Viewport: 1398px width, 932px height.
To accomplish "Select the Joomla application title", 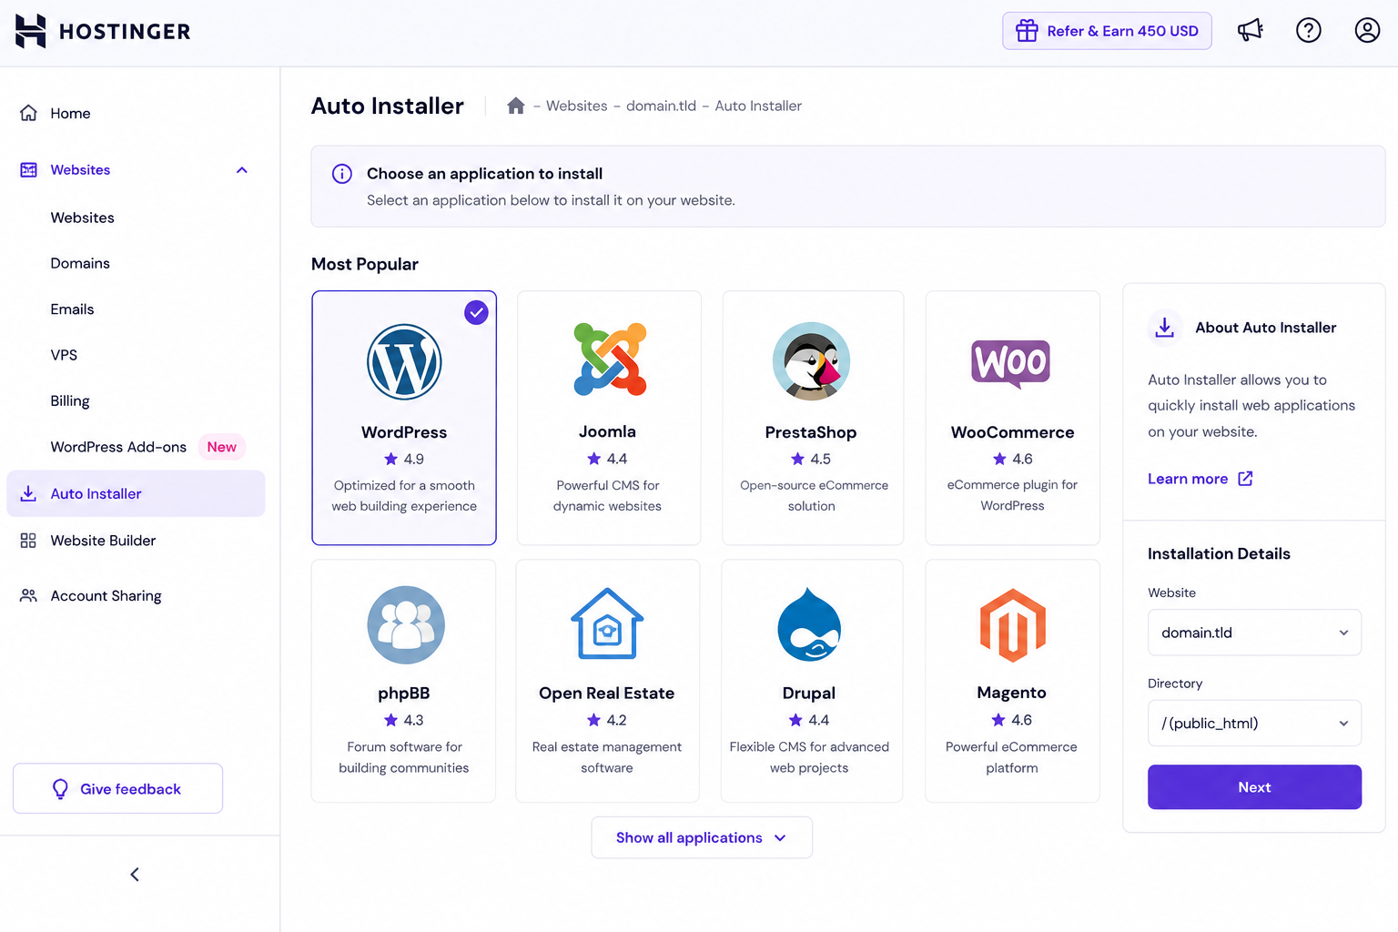I will tap(607, 431).
